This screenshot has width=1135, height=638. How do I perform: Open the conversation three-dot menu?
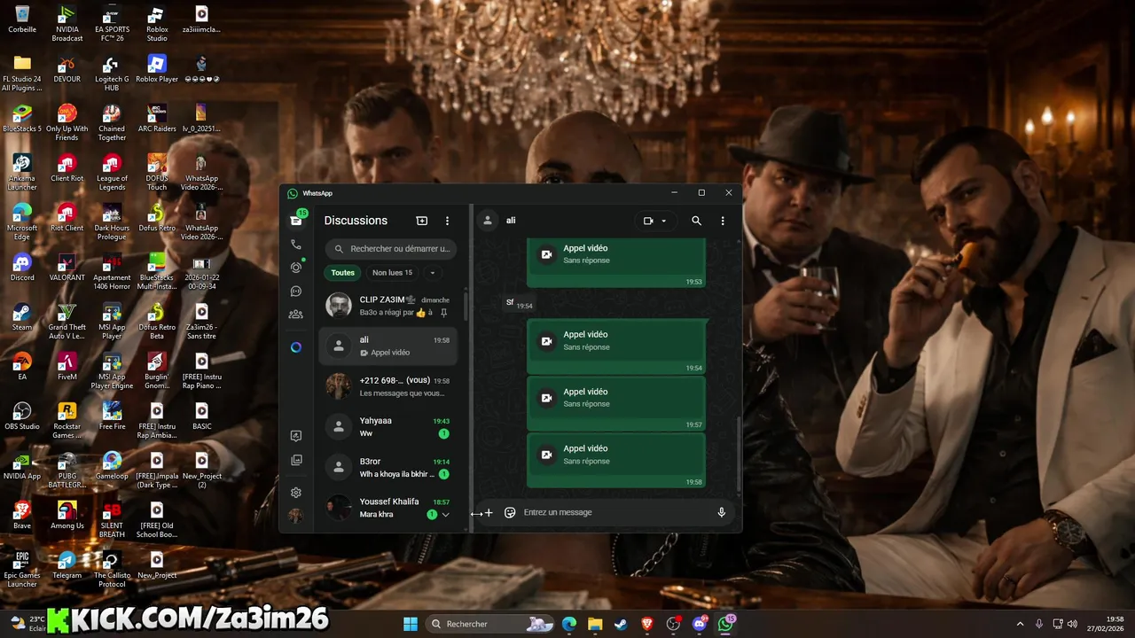[723, 221]
